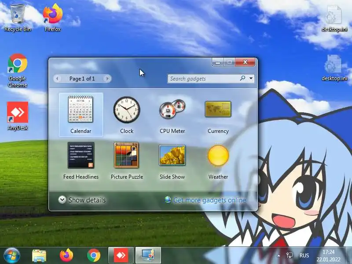352x264 pixels.
Task: Minimize the gadget gallery window
Action: tap(217, 62)
